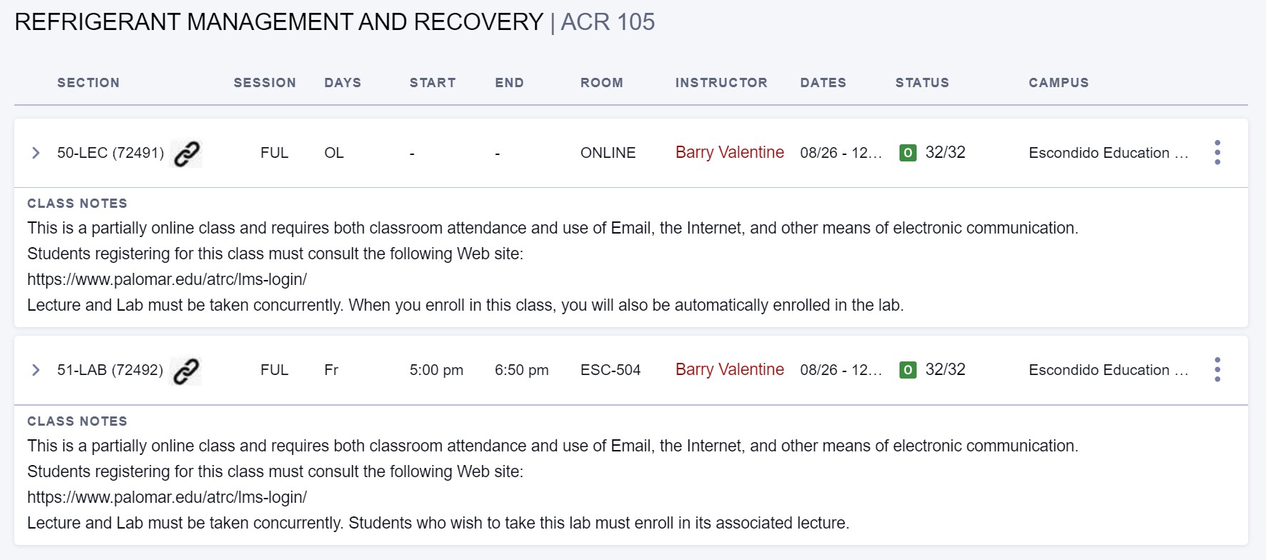Click the green status badge on 51-LAB row
This screenshot has width=1266, height=560.
[x=907, y=370]
